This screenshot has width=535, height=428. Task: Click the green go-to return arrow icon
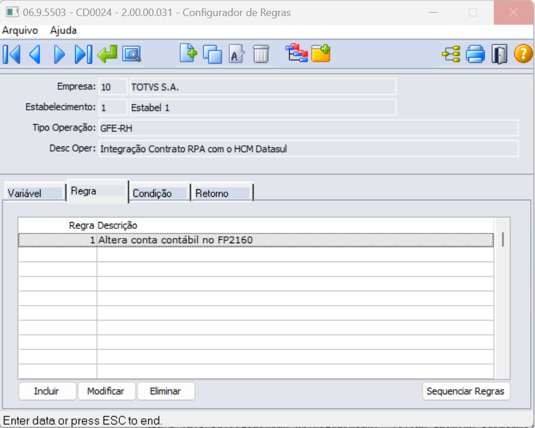(x=107, y=54)
